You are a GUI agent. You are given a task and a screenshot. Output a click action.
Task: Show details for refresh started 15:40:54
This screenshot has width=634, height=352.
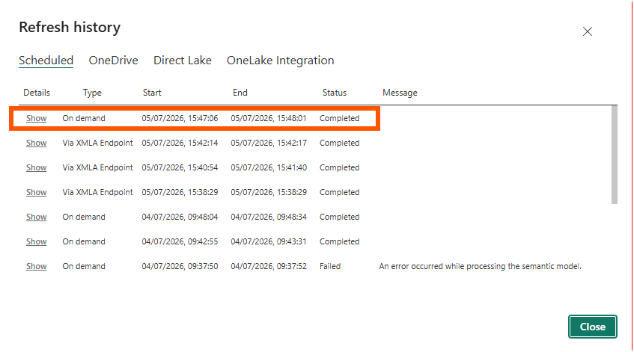37,167
